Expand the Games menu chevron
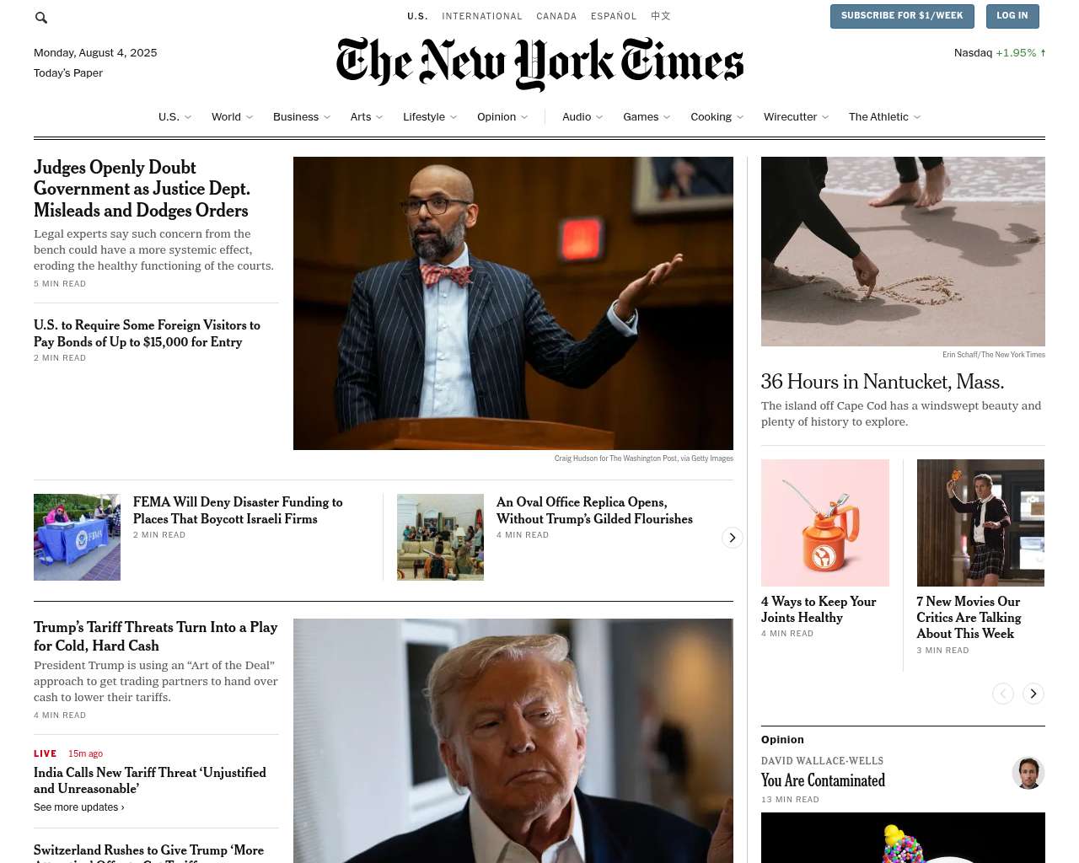 (x=667, y=117)
